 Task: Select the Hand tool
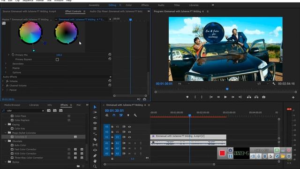pyautogui.click(x=95, y=161)
